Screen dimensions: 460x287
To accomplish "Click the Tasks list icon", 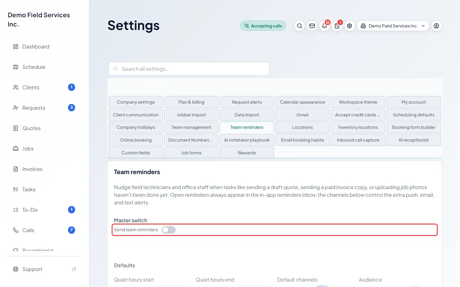I will pos(16,189).
